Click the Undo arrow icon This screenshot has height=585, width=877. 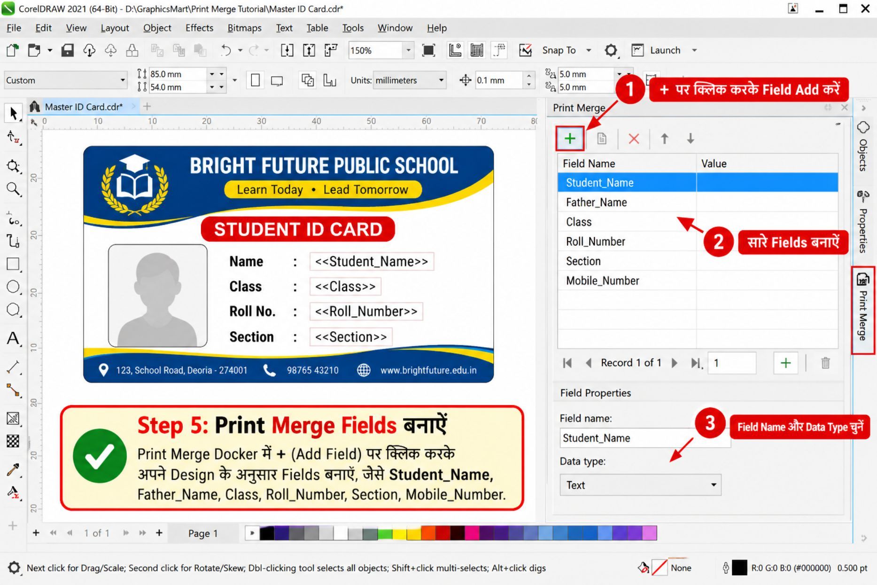point(226,50)
